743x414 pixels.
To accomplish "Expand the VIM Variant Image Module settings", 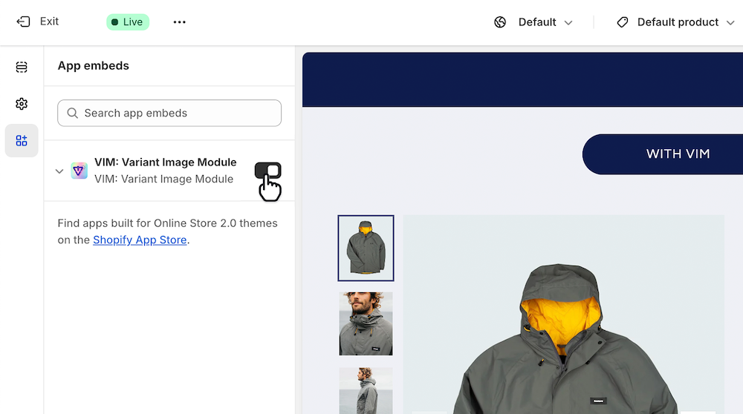I will coord(59,171).
